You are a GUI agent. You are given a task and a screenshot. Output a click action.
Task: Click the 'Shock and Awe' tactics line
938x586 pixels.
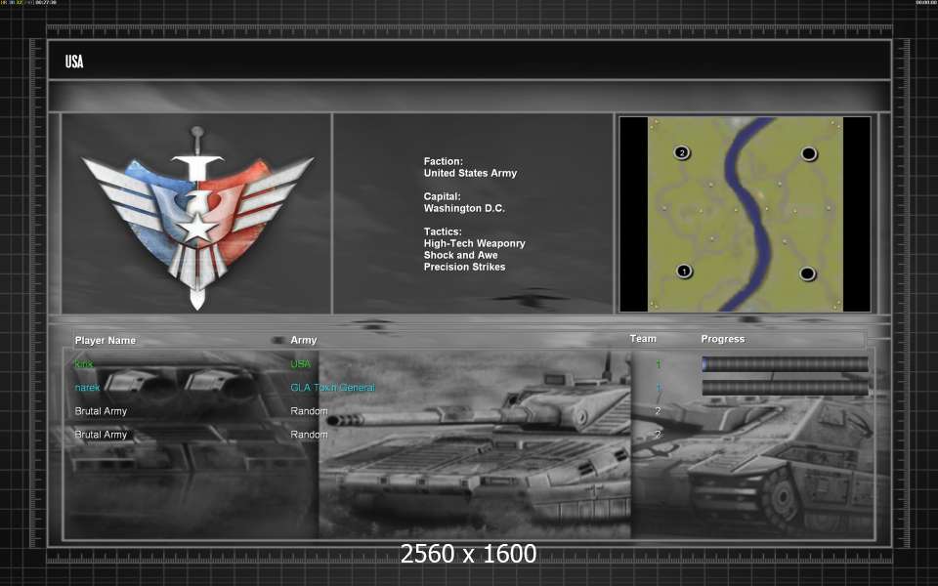(460, 255)
